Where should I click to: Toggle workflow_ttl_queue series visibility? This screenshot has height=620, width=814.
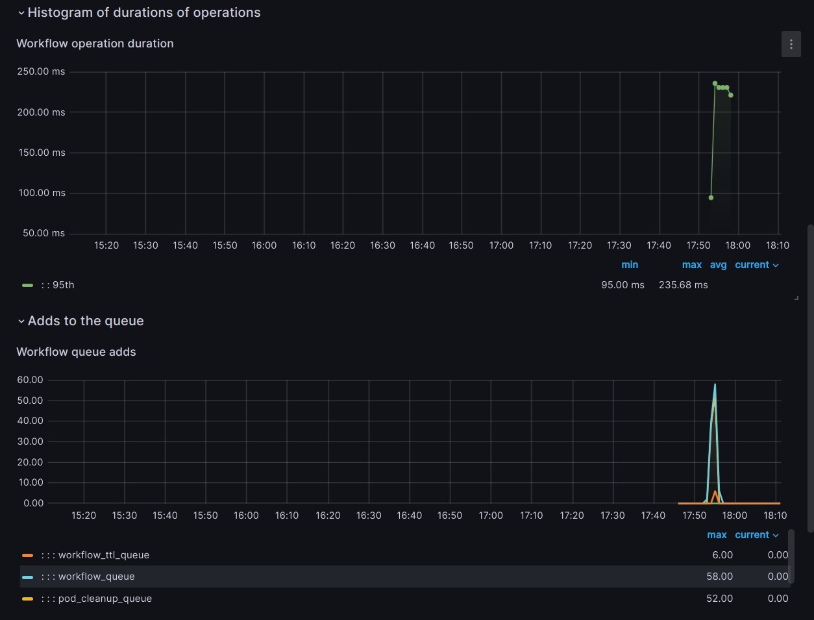(95, 555)
